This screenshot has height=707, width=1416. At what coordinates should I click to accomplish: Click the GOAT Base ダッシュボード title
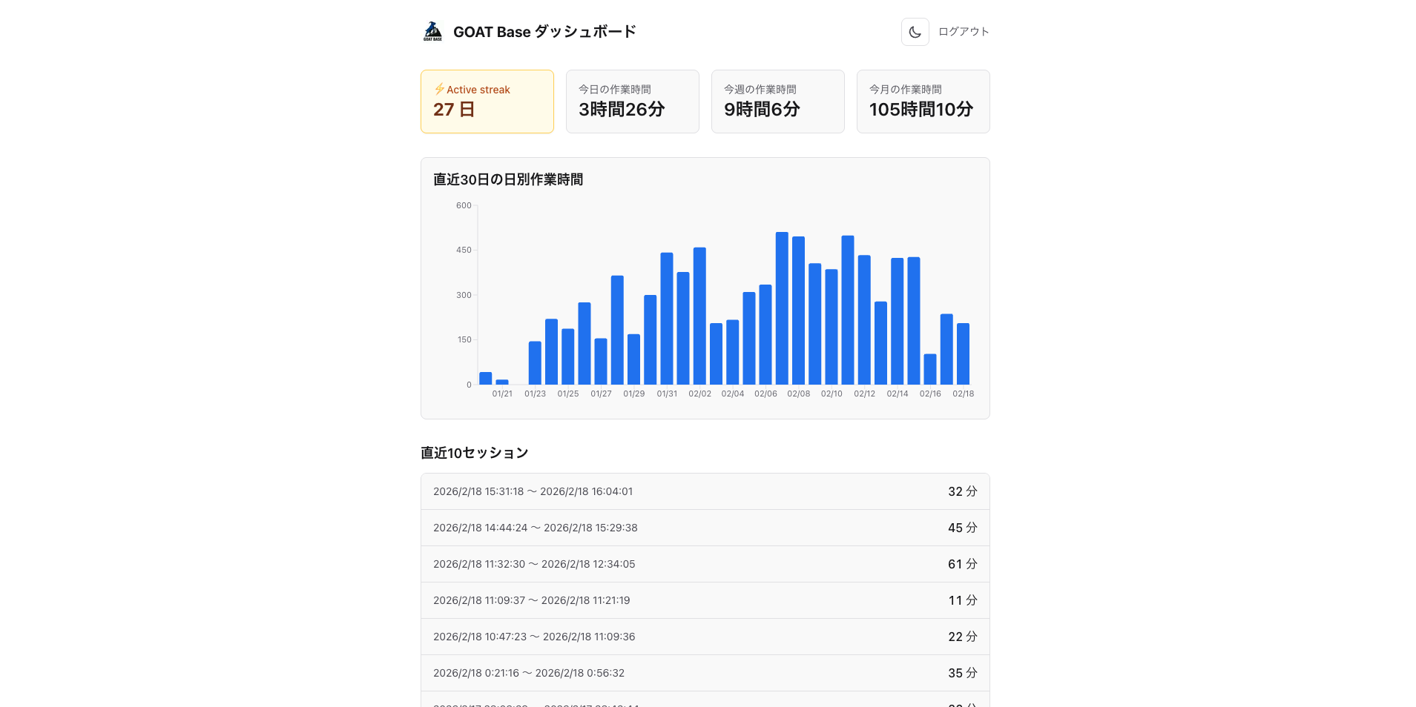click(544, 31)
